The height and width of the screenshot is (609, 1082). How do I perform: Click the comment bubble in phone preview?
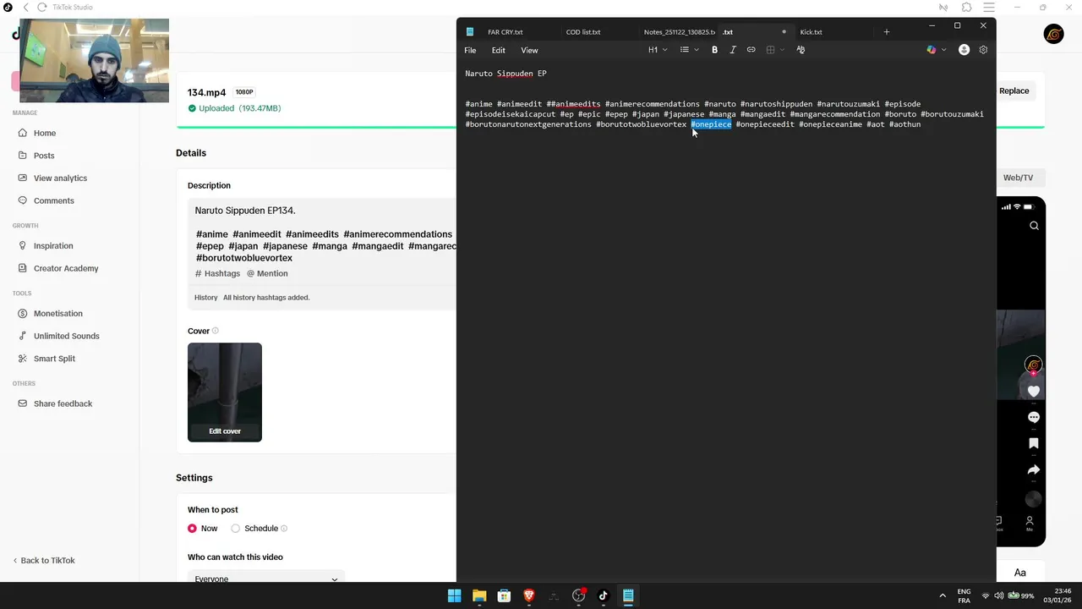[x=1033, y=418]
